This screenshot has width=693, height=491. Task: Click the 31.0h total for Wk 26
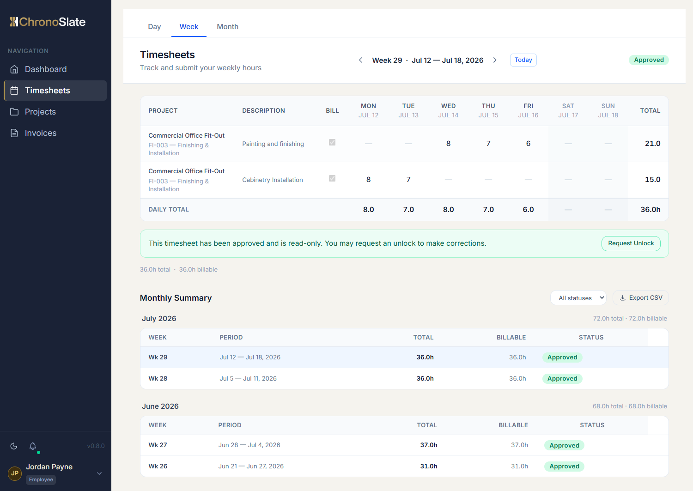click(428, 467)
